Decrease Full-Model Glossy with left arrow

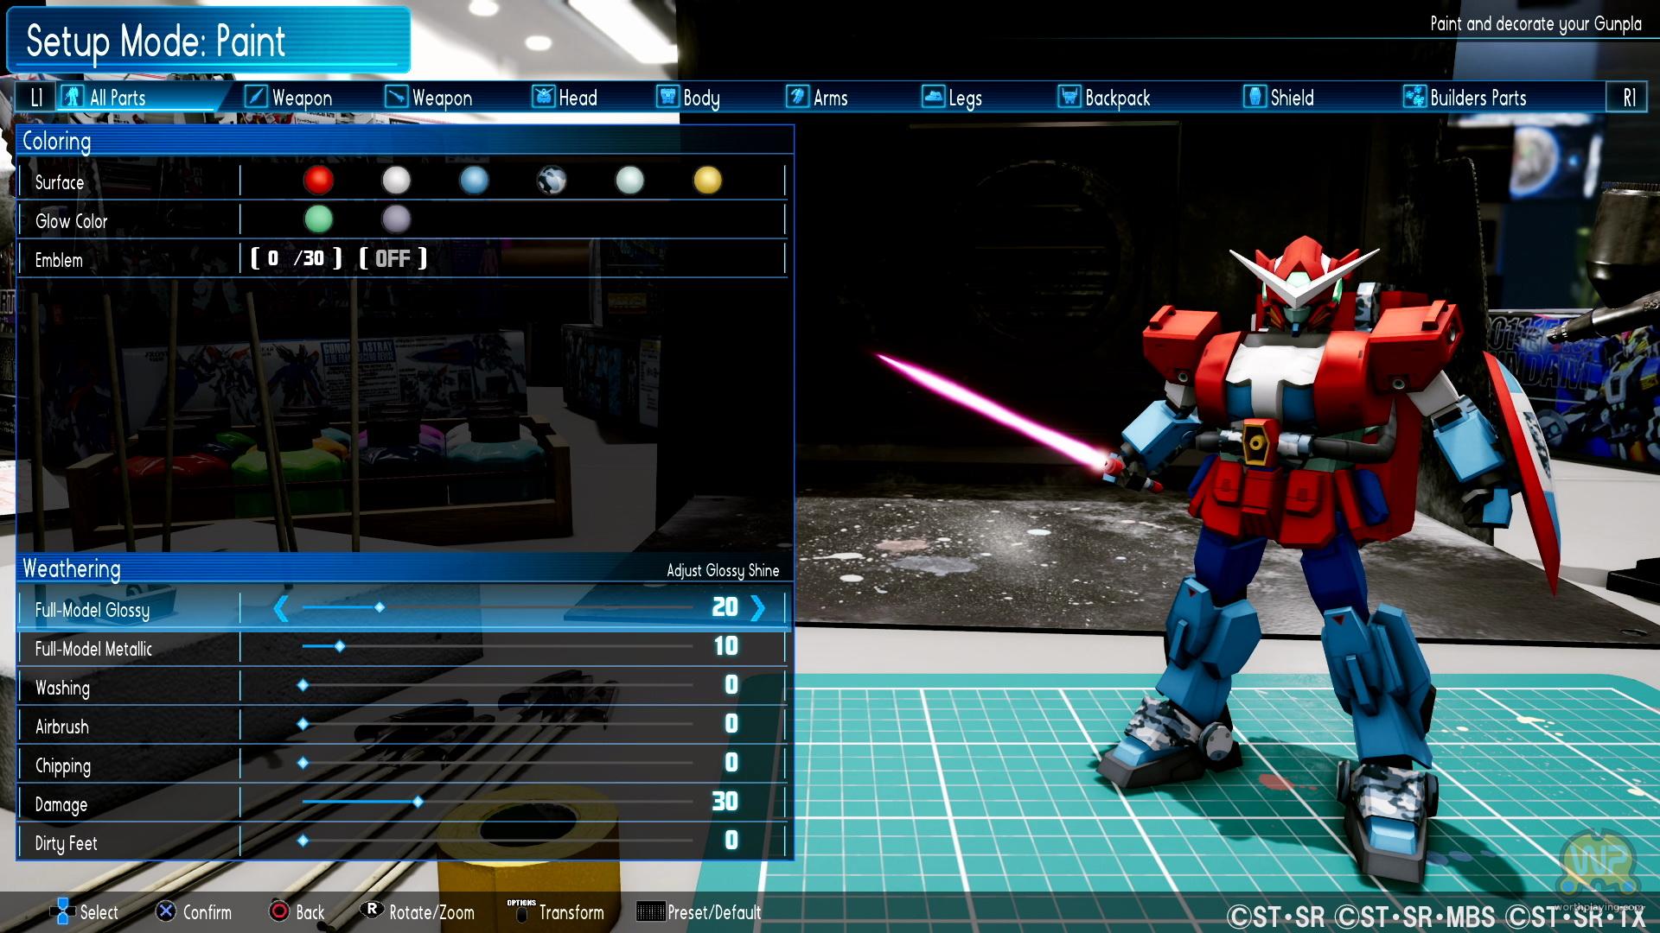pos(281,608)
